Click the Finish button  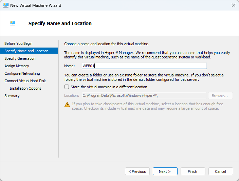click(x=193, y=171)
